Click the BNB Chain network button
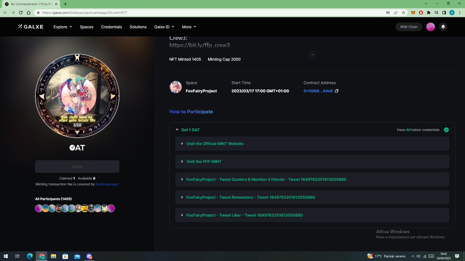Image resolution: width=465 pixels, height=261 pixels. pos(409,27)
